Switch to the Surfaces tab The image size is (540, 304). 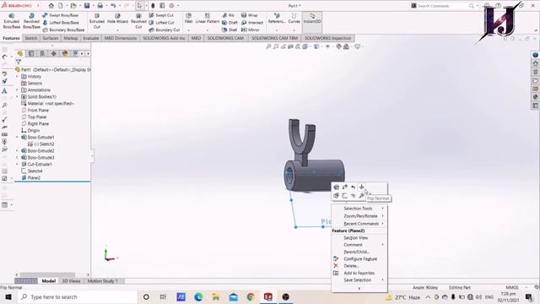pyautogui.click(x=51, y=38)
